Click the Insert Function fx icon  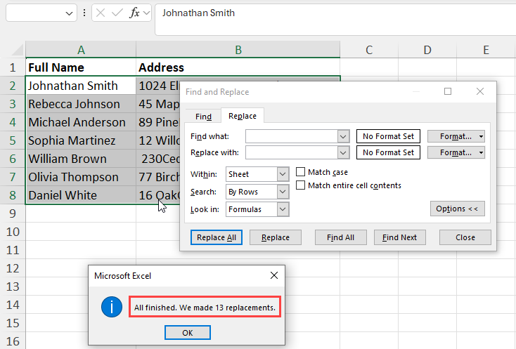tap(134, 13)
